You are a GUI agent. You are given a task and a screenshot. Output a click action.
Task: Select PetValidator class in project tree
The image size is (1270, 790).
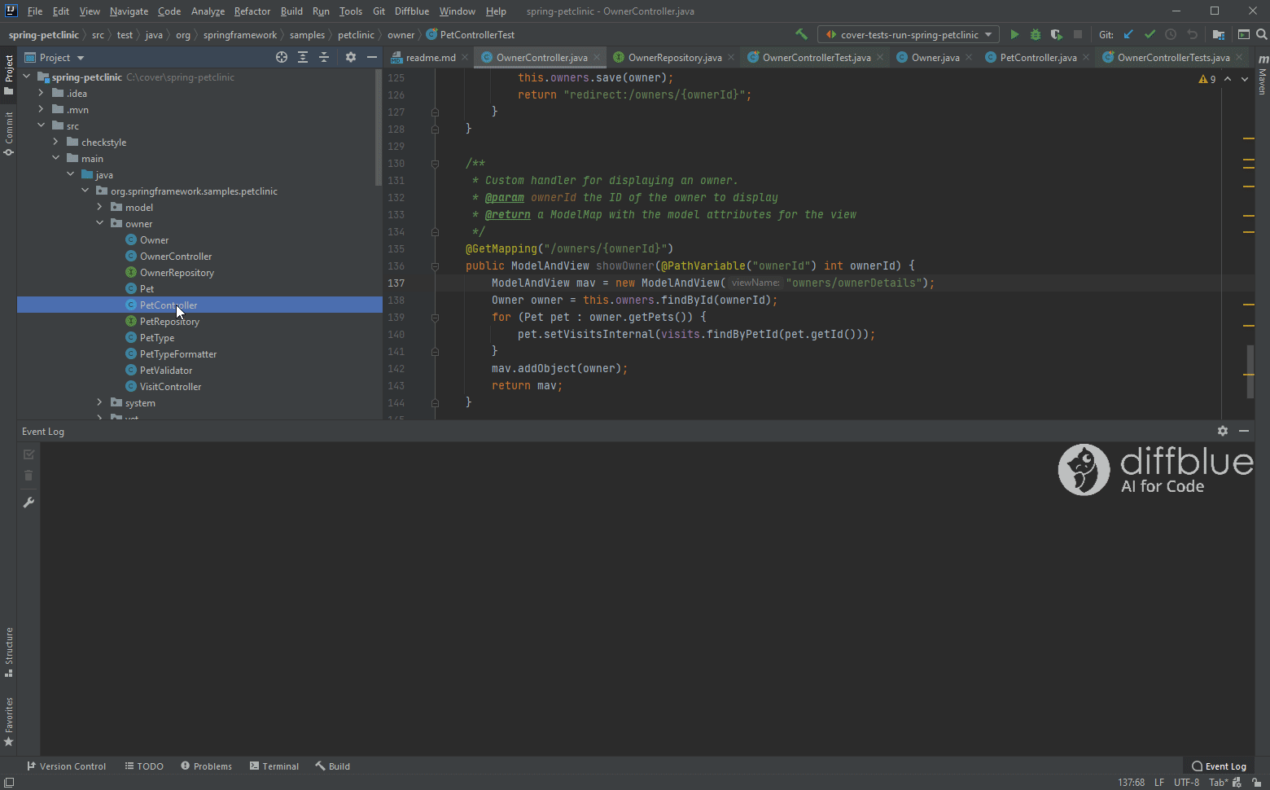coord(166,370)
